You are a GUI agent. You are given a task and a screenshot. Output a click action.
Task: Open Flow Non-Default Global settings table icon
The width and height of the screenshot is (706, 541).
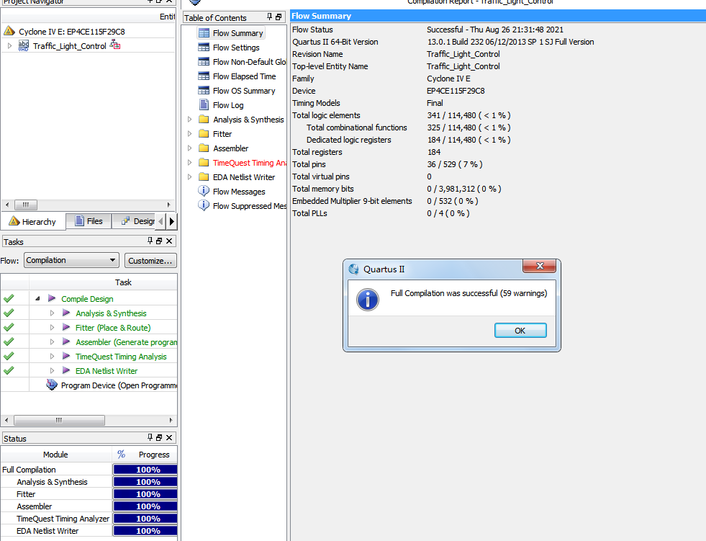click(204, 62)
